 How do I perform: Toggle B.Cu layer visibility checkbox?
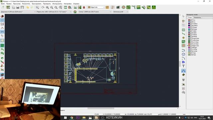(191, 22)
